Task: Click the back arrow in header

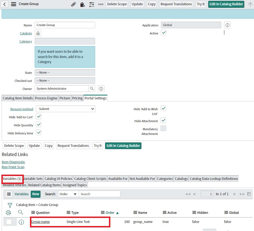Action: 5,4
